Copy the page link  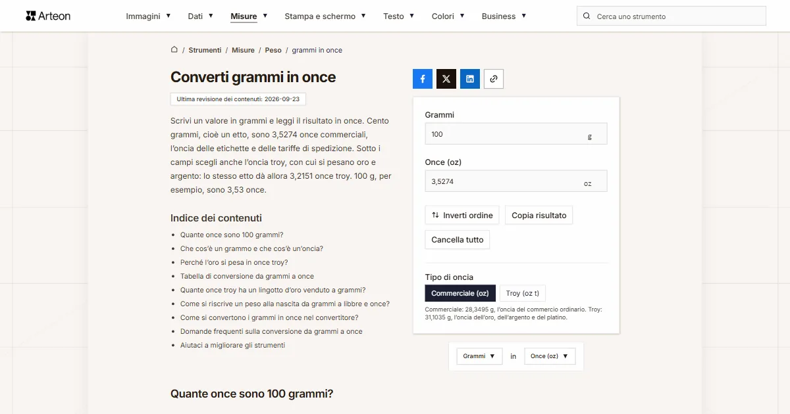pos(494,79)
